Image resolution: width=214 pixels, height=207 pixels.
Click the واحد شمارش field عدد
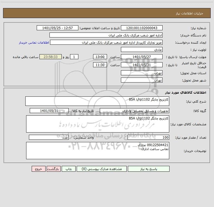pyautogui.click(x=49, y=137)
